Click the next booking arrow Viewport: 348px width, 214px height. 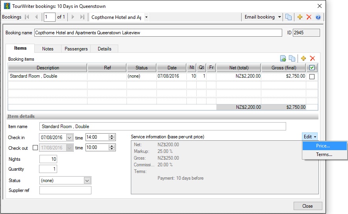73,17
